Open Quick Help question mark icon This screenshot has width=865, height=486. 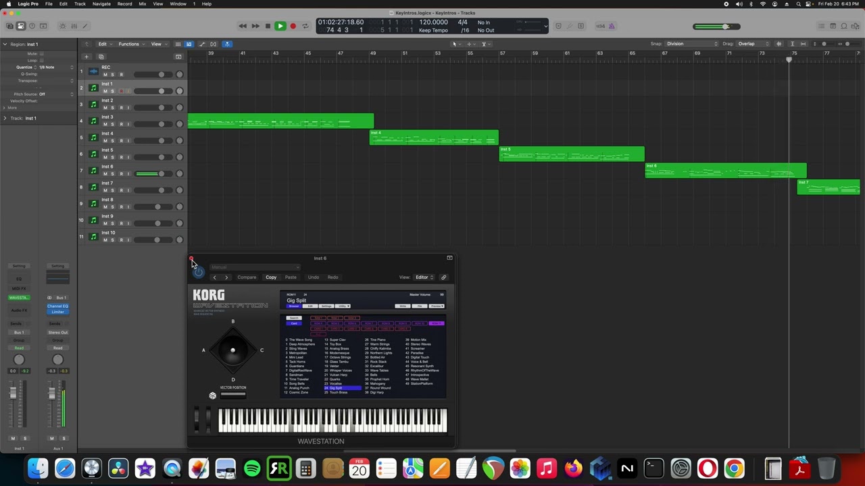pos(32,26)
